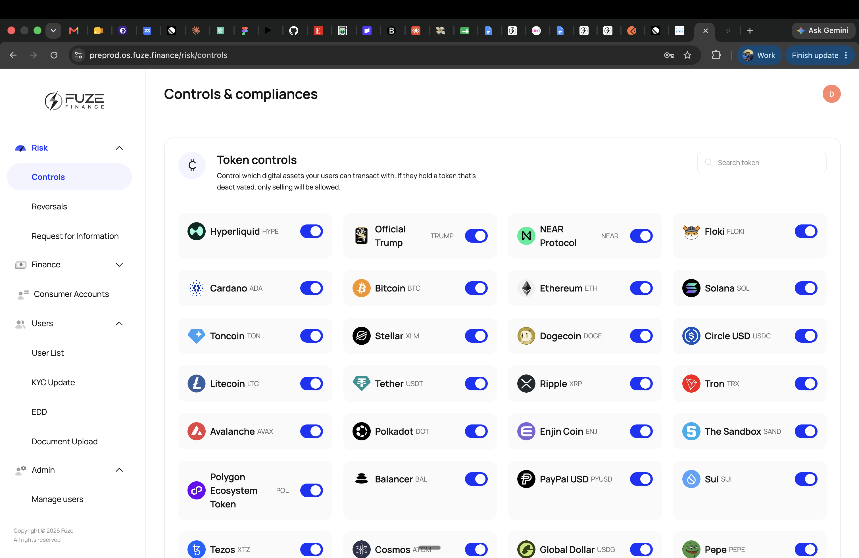Click the Enjin Coin logo icon

pyautogui.click(x=526, y=431)
